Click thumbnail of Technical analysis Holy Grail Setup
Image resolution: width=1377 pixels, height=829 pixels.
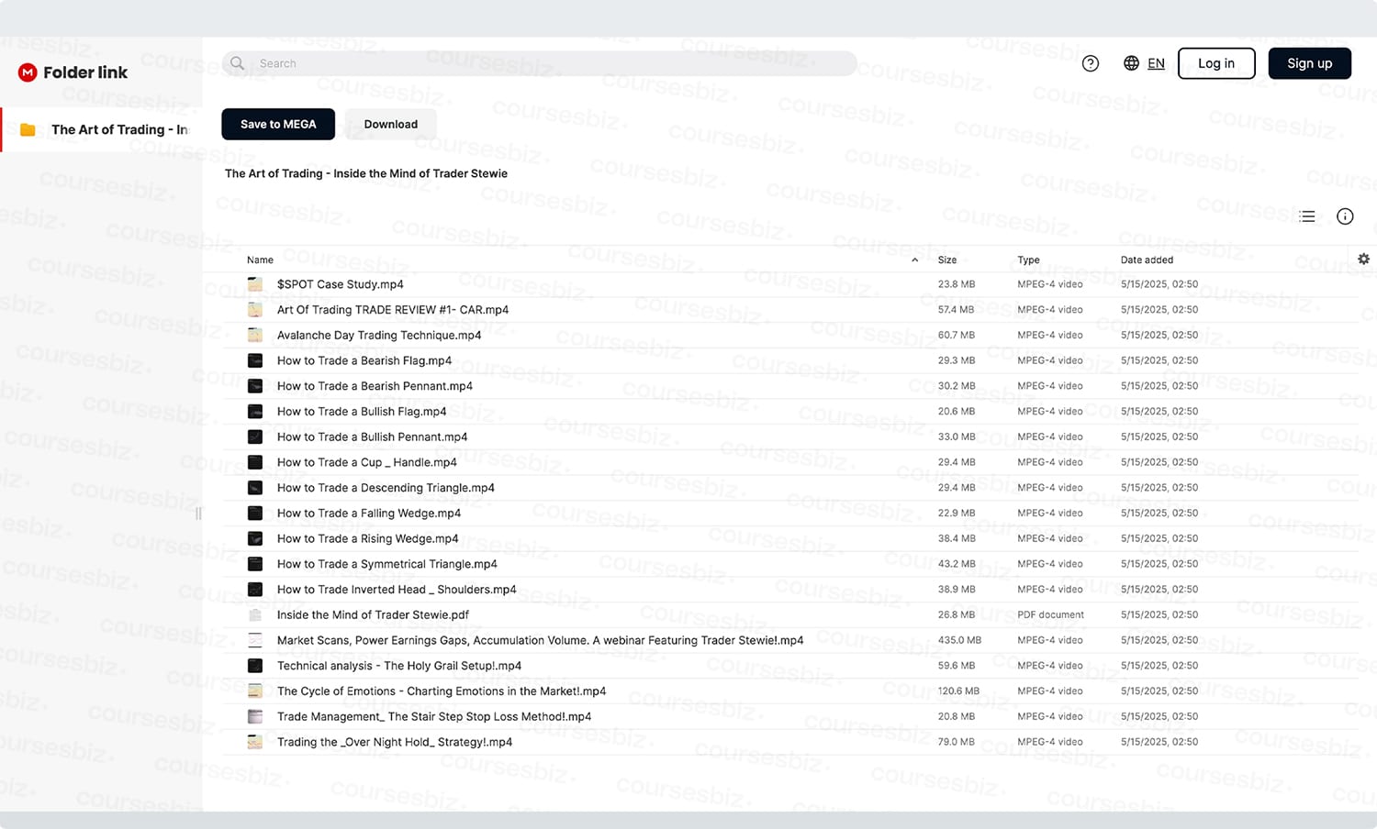255,666
